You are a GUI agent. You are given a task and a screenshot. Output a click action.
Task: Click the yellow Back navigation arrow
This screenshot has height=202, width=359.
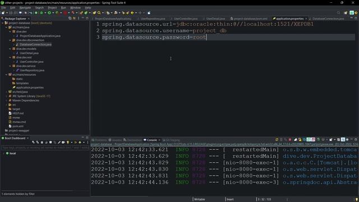coord(132,13)
